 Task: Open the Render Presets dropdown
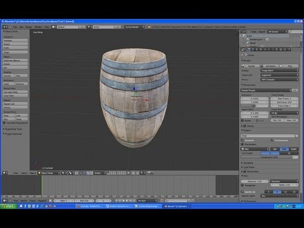tap(266, 91)
